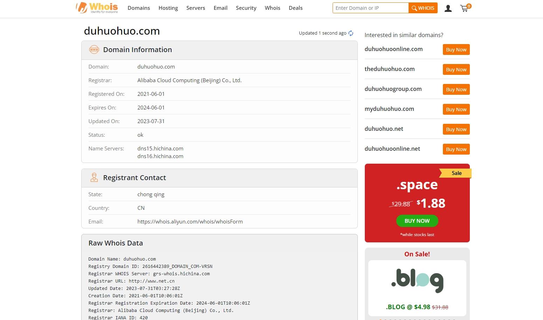This screenshot has height=320, width=543.
Task: Click the state value chong qing
Action: 151,194
